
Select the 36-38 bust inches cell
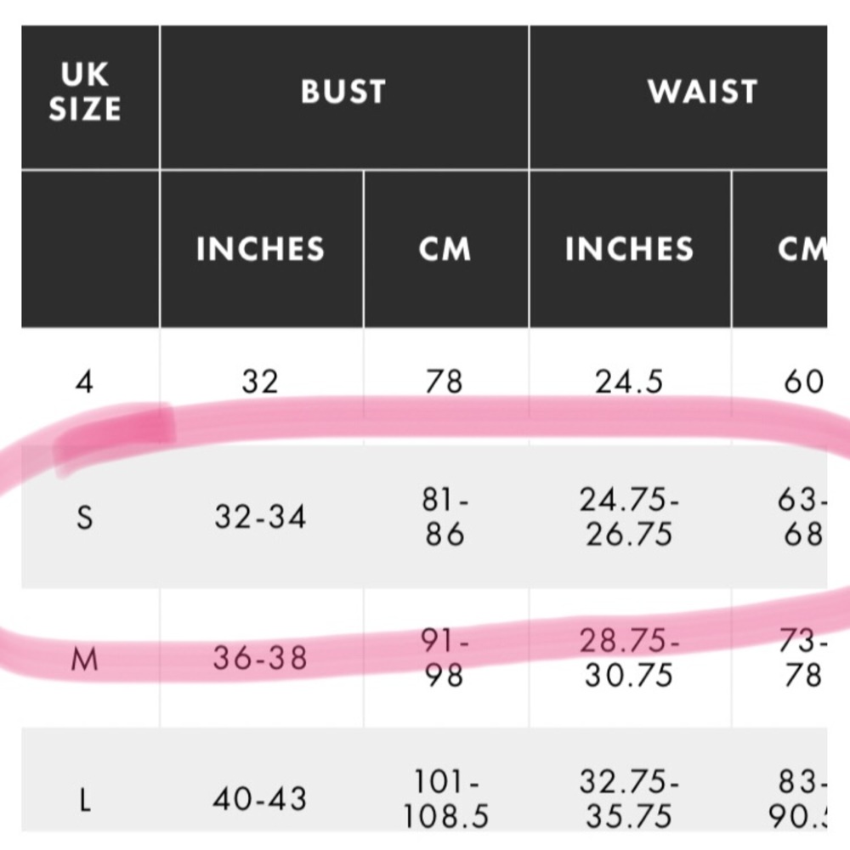pos(260,658)
